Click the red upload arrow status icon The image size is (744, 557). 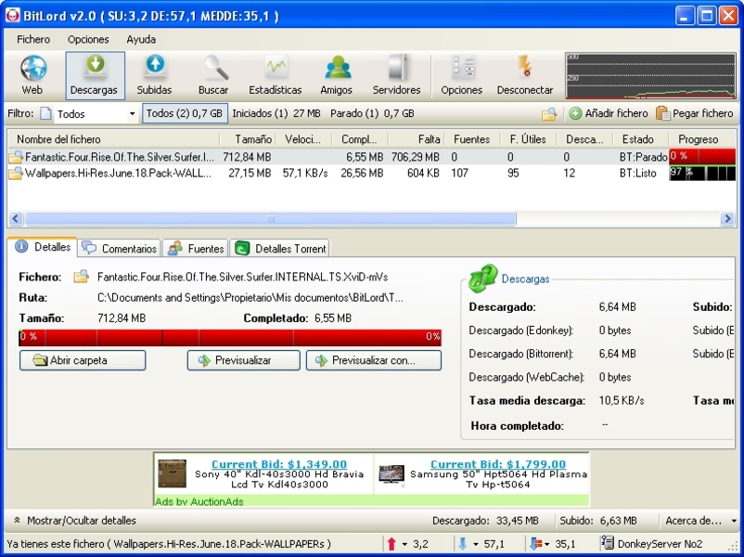coord(391,544)
